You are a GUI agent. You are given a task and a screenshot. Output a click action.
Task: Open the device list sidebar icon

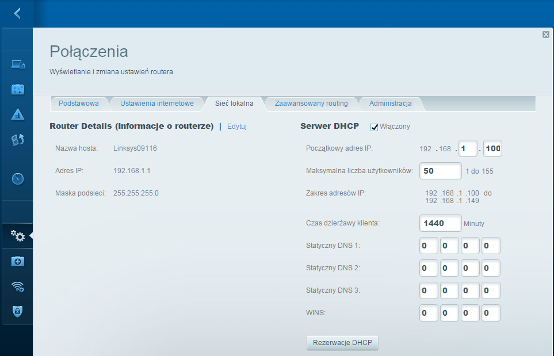pyautogui.click(x=18, y=64)
